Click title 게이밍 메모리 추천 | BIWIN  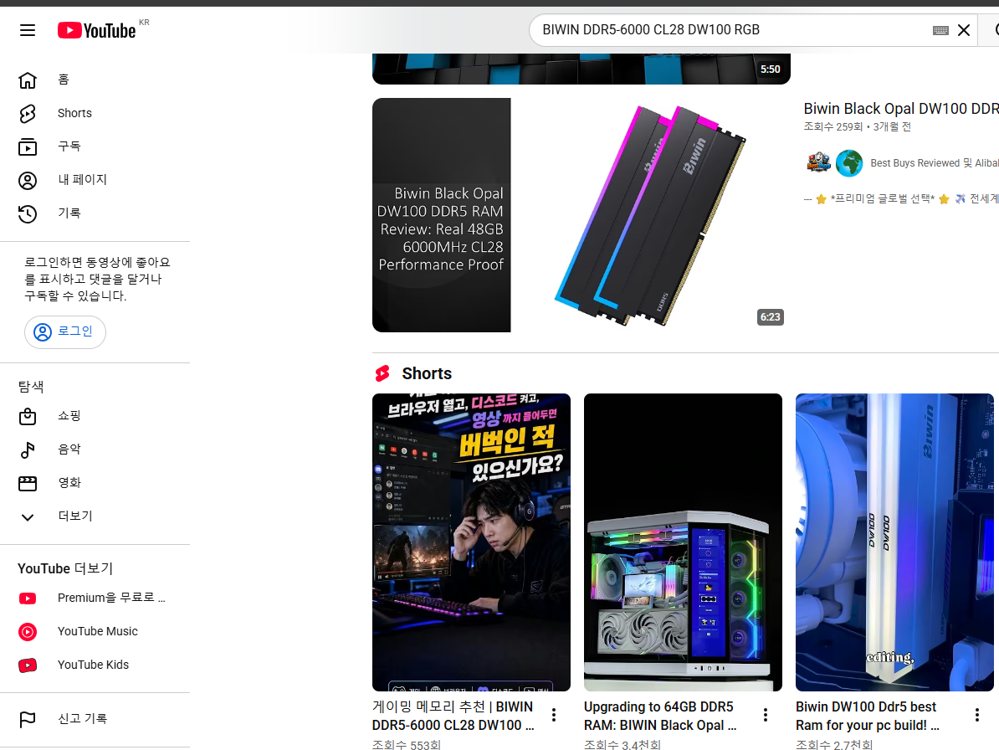point(453,717)
